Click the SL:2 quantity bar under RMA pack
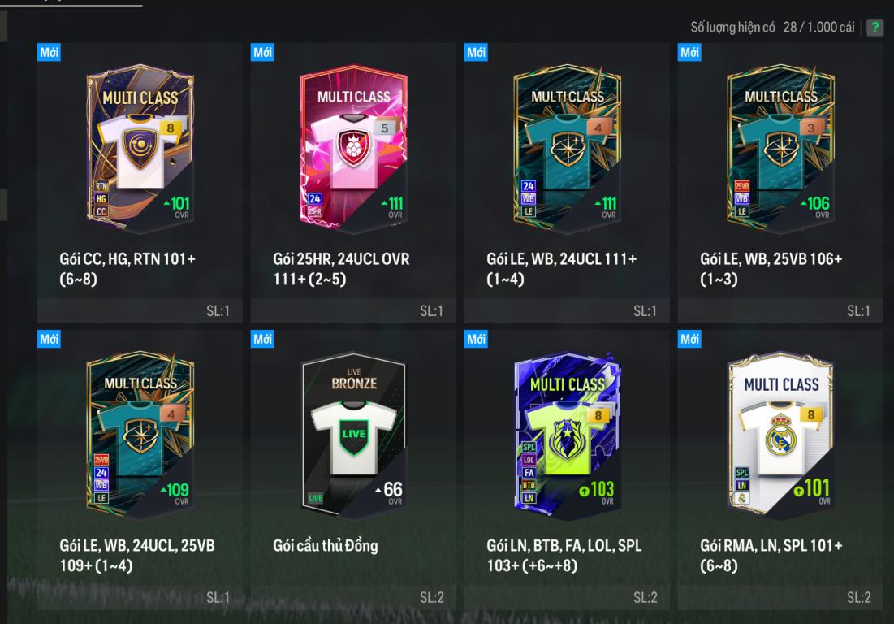The height and width of the screenshot is (624, 894). point(780,597)
